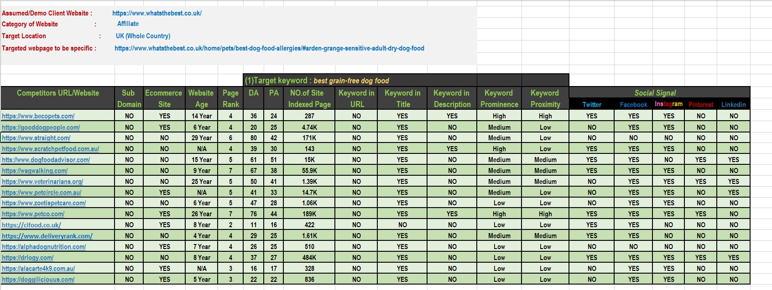The image size is (772, 290).
Task: Select cifood's Keyword in Title NO cell
Action: 402,225
